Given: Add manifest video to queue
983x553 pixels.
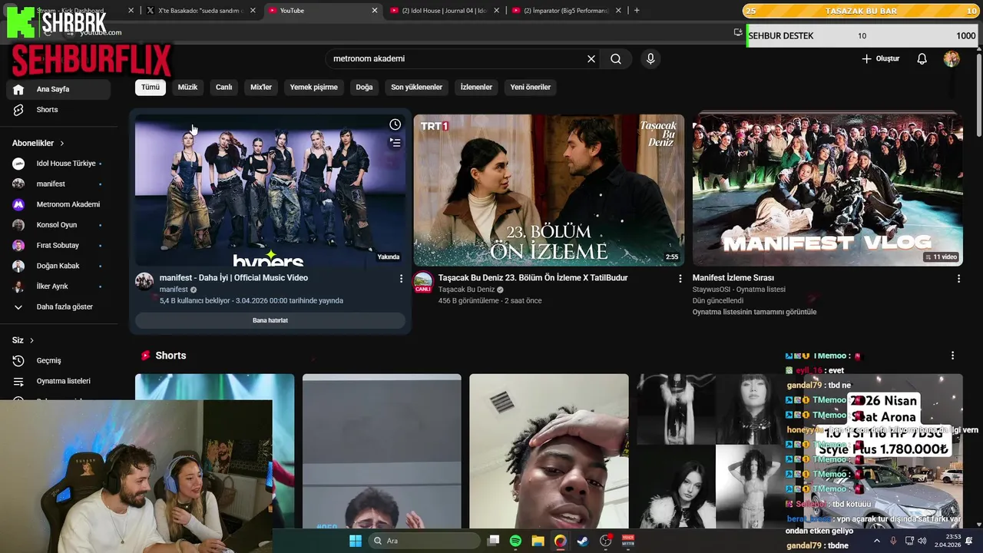Looking at the screenshot, I should (395, 142).
